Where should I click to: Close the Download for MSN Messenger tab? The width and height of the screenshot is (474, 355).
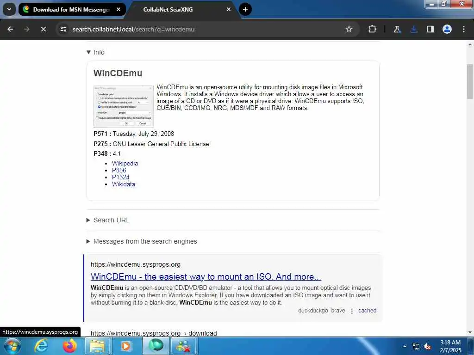coord(118,9)
